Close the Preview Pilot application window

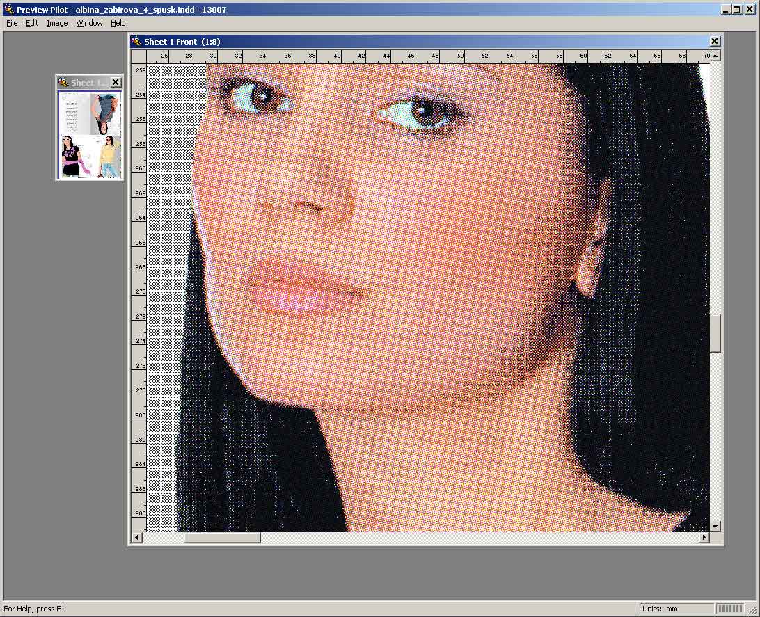point(750,9)
